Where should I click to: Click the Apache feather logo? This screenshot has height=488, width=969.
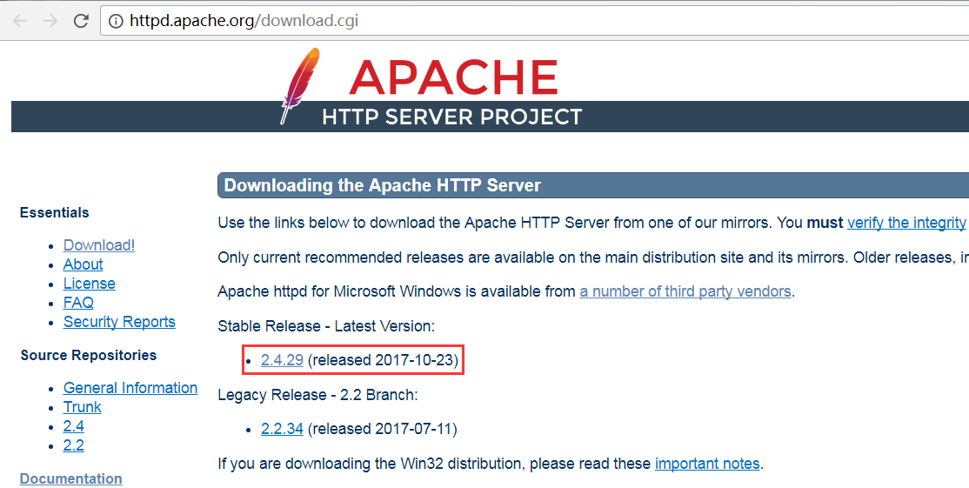(298, 85)
